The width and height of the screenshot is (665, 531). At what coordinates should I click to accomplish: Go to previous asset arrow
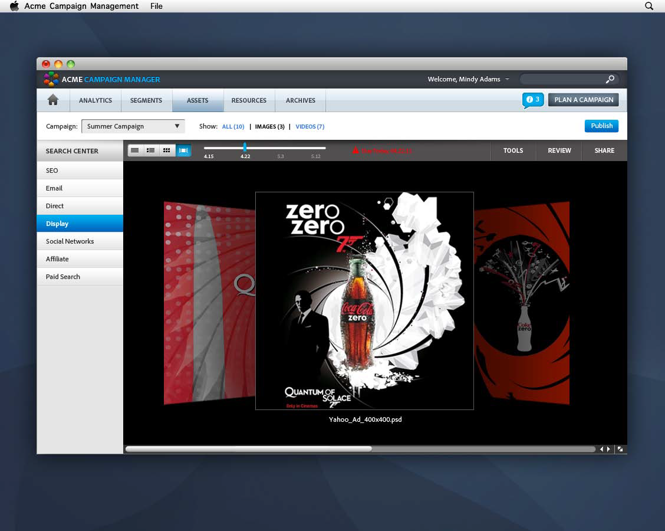[601, 449]
